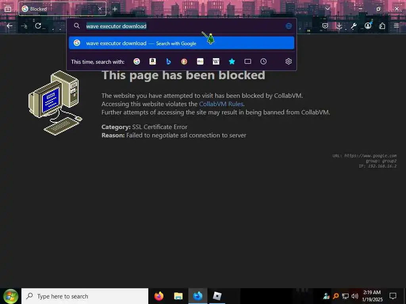Click the people tray icon
Viewport: 406px width, 304px height.
[x=326, y=296]
